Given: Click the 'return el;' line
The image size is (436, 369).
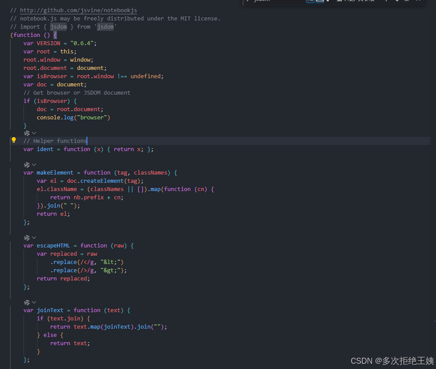Looking at the screenshot, I should (x=53, y=214).
